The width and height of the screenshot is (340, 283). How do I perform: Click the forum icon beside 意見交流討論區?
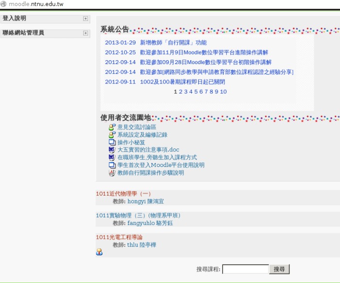(x=112, y=127)
